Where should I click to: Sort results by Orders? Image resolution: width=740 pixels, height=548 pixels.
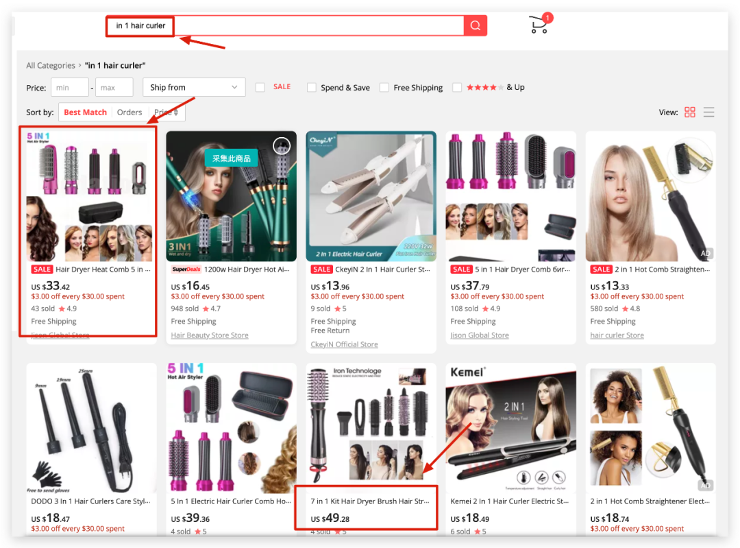(129, 112)
